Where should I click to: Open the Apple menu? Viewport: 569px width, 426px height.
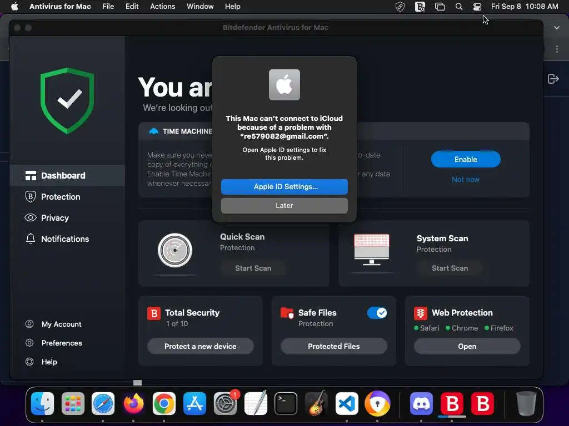click(x=14, y=7)
